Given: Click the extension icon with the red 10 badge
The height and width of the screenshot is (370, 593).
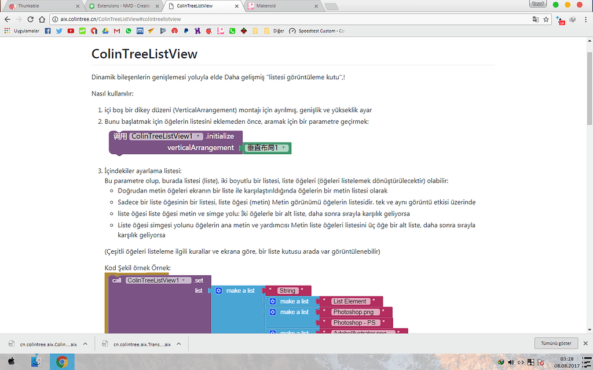Looking at the screenshot, I should 559,19.
